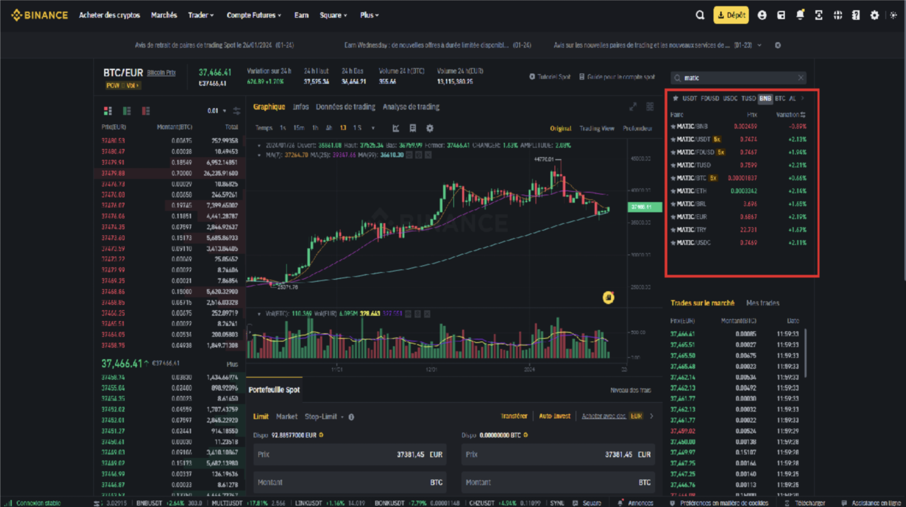The height and width of the screenshot is (507, 906).
Task: Open the Trader dropdown menu
Action: [x=201, y=15]
